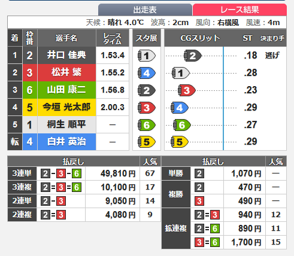Viewport: 294px width, 256px height.
Task: Click racer name 今垣 光太郎
Action: coord(66,107)
